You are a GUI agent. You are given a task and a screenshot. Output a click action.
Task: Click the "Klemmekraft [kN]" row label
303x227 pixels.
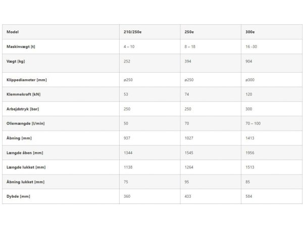[24, 94]
